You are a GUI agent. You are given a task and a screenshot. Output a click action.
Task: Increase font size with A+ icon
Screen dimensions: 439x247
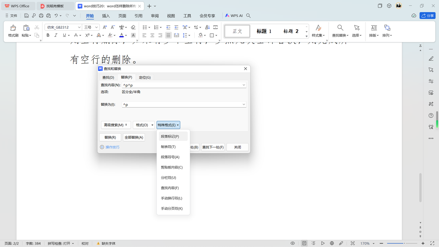[x=105, y=27]
